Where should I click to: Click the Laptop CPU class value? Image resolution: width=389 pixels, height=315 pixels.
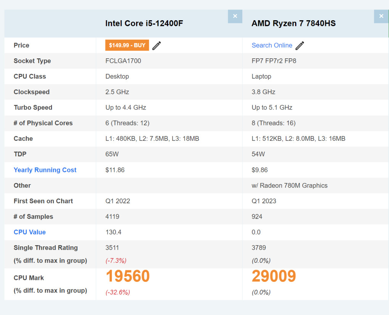tap(261, 76)
